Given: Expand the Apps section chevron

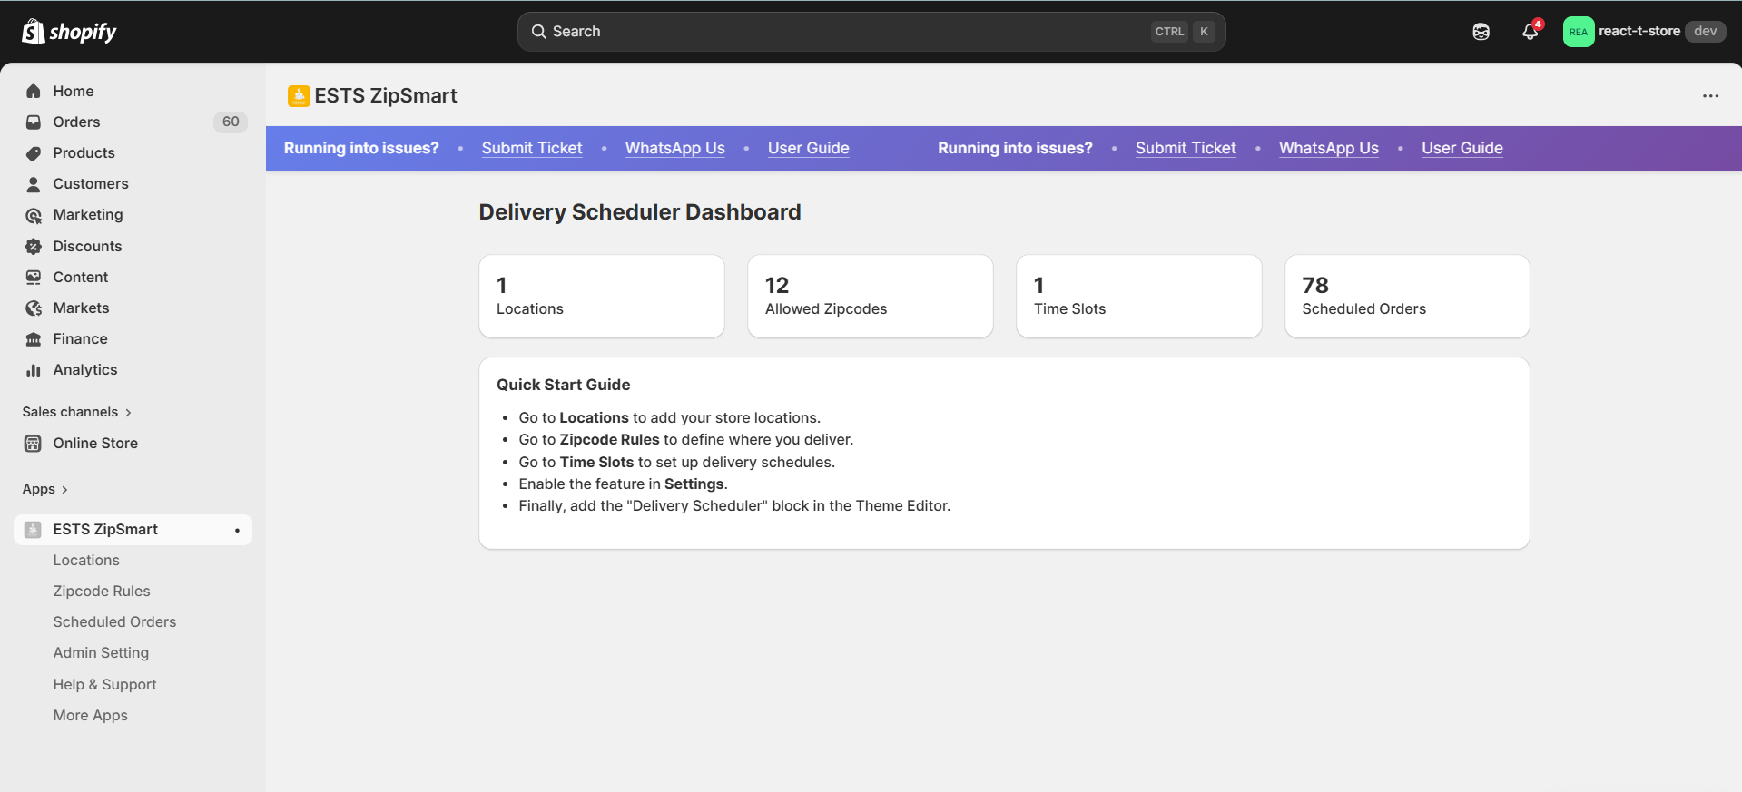Looking at the screenshot, I should pos(64,490).
